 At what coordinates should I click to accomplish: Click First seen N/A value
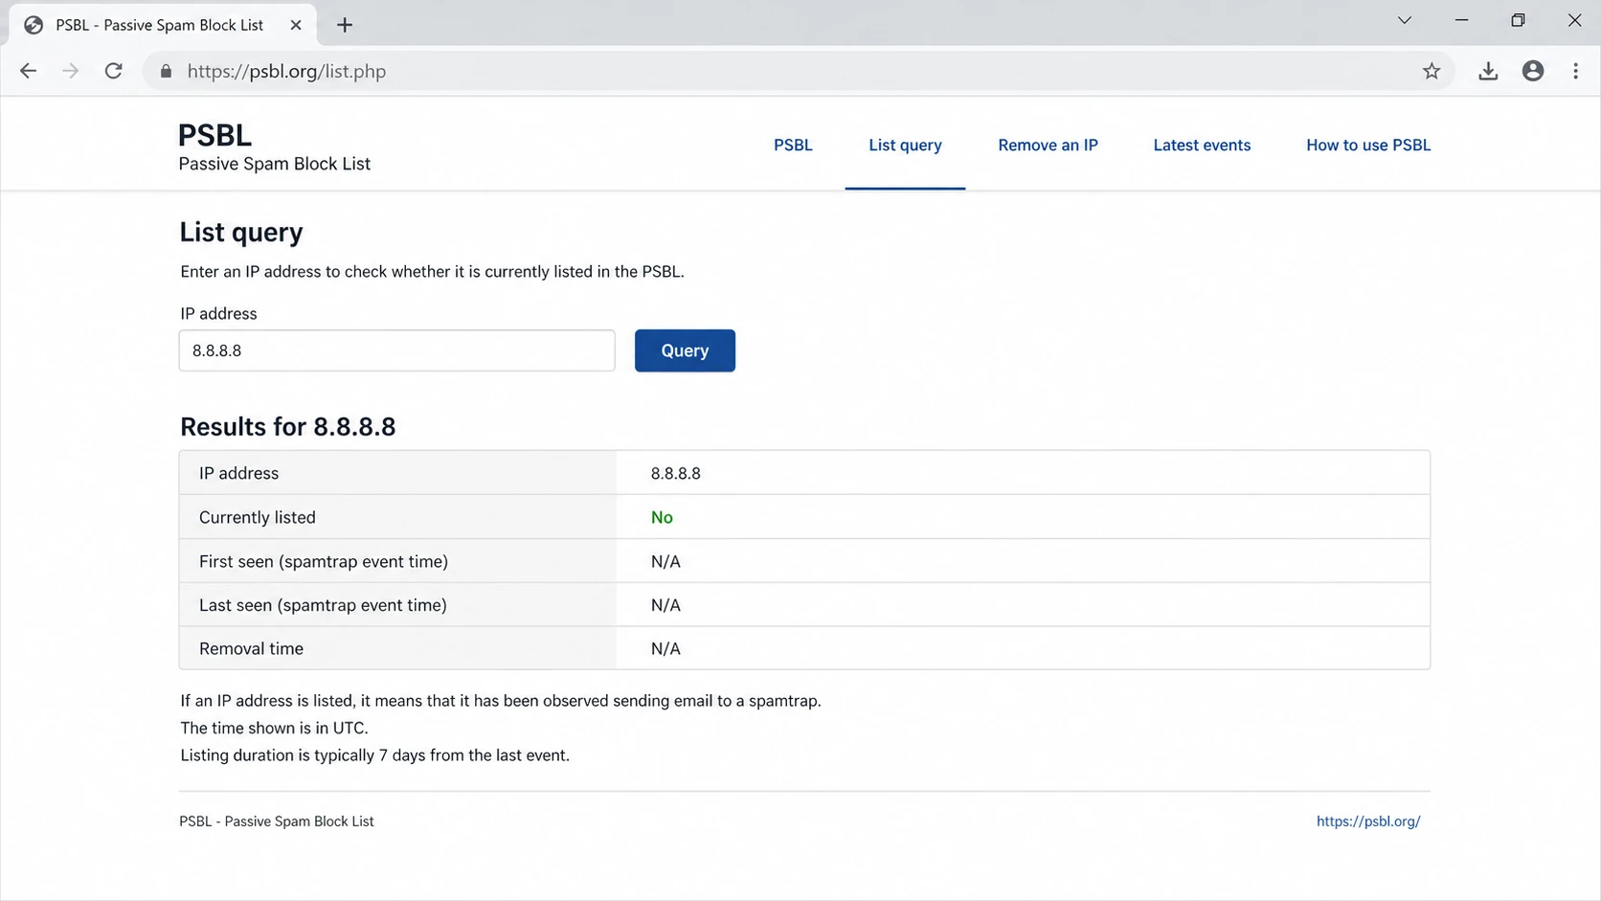point(665,561)
